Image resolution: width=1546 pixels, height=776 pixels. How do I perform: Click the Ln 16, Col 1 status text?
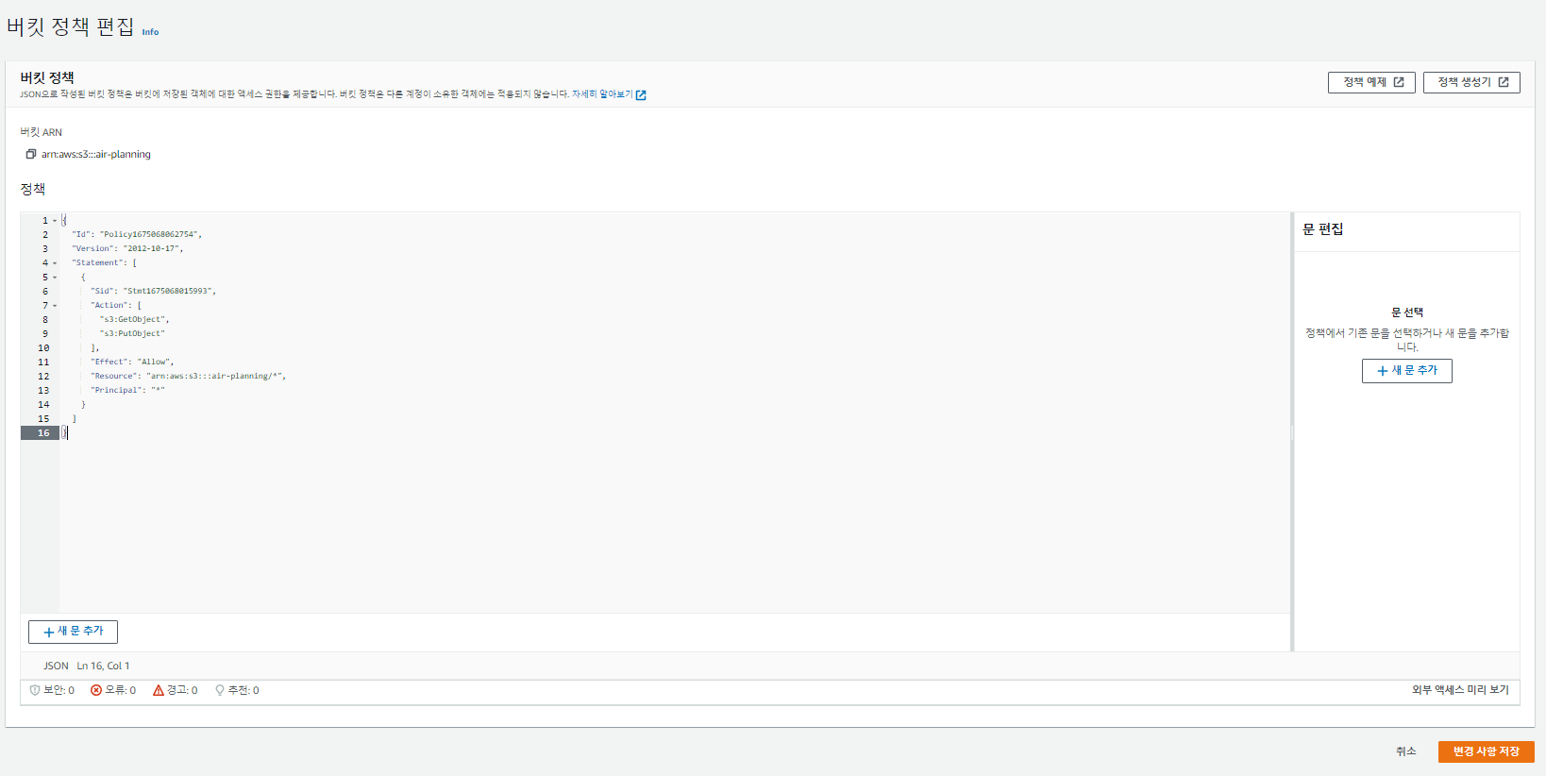[103, 666]
